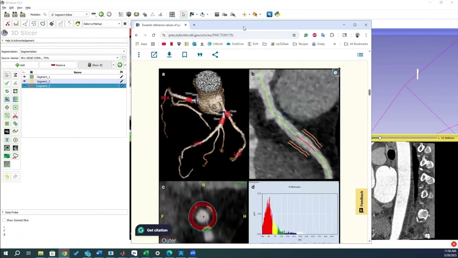The image size is (458, 258).
Task: Open the Modules dropdown showing Segment Editor
Action: (69, 14)
